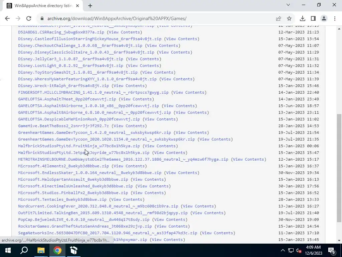342x257 pixels.
Task: View Contents of GAMELOFTSA.Asphalt7Heat zip
Action: 136,99
